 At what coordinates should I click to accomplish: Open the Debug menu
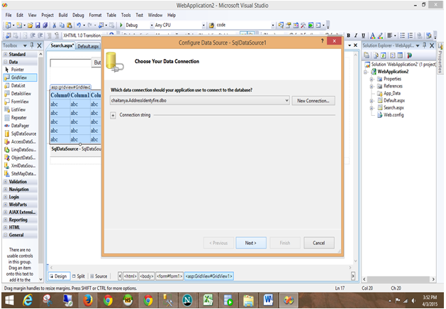78,15
